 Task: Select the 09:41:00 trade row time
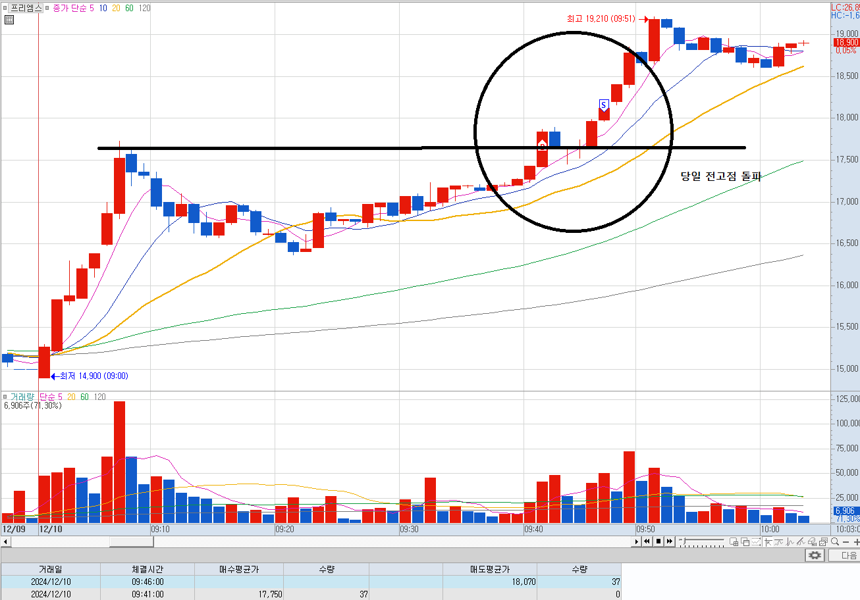[148, 594]
